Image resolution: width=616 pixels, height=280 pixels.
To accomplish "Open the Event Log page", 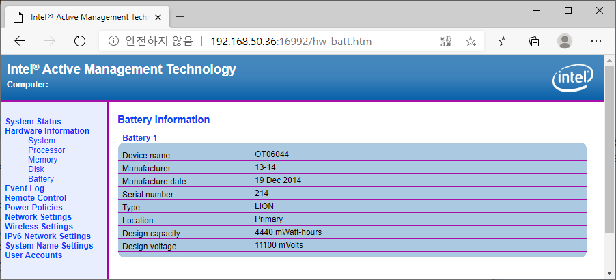I will click(25, 188).
